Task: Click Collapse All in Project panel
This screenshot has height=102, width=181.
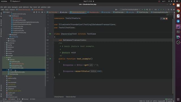Action: tap(39, 12)
